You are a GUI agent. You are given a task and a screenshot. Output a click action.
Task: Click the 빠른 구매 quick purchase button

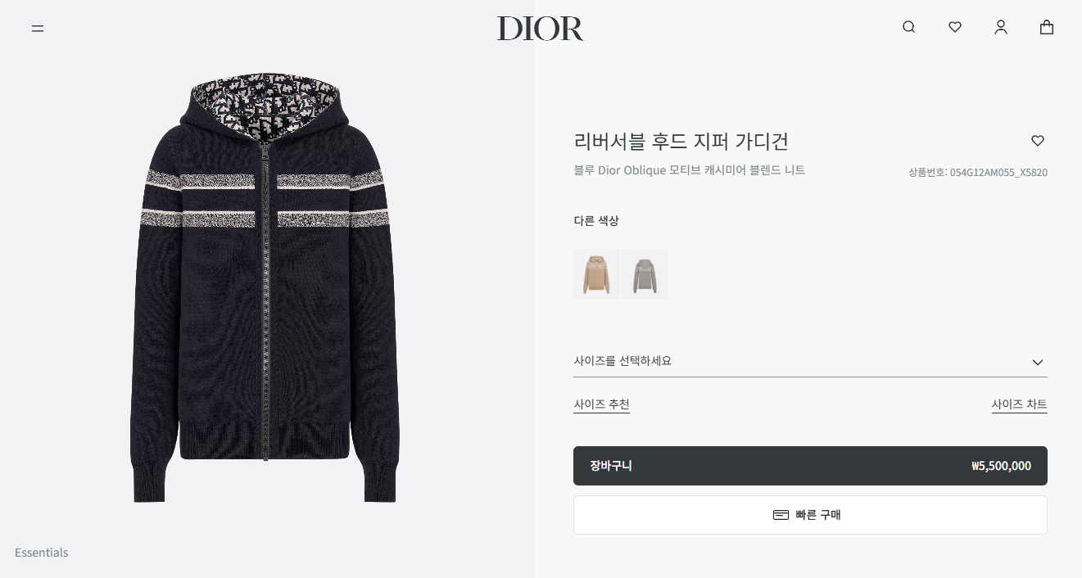click(810, 515)
